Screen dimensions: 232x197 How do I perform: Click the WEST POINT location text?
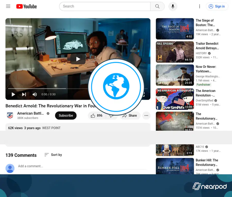[x=51, y=128]
